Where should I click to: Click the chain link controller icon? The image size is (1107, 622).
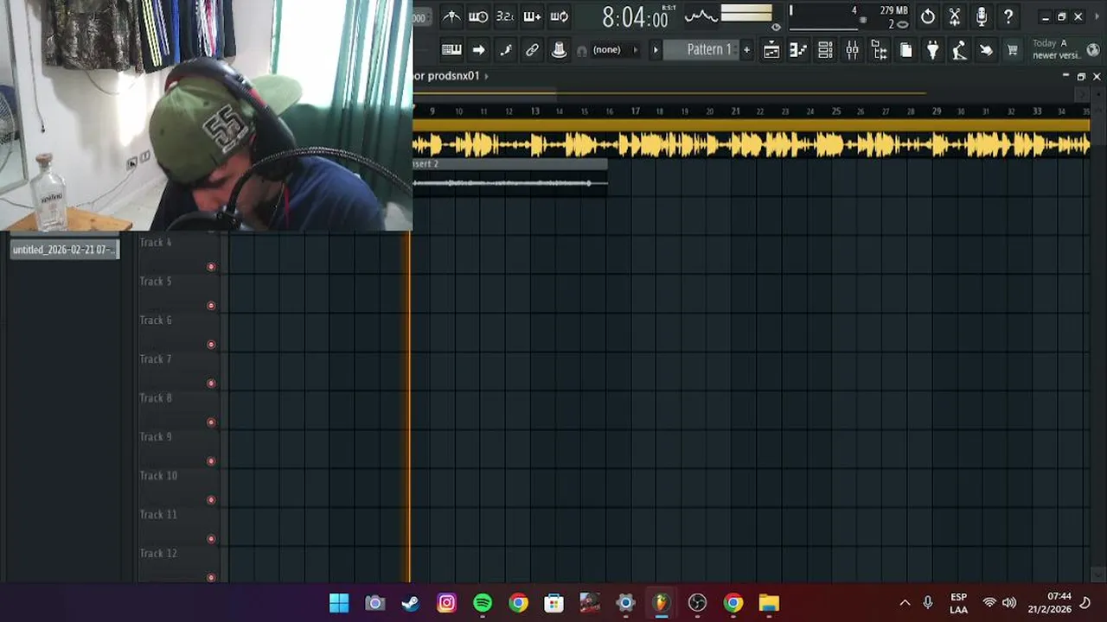(532, 50)
